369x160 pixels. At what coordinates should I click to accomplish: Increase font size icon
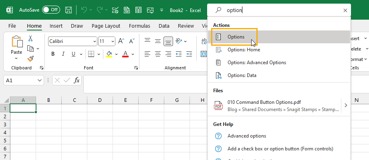121,41
